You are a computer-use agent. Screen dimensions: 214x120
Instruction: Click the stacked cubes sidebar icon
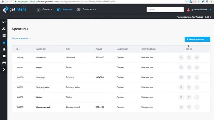[x=4, y=29]
